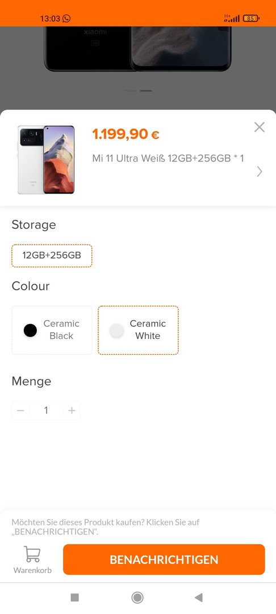This screenshot has height=614, width=276.
Task: Tap the signal strength bars icon
Action: 232,18
